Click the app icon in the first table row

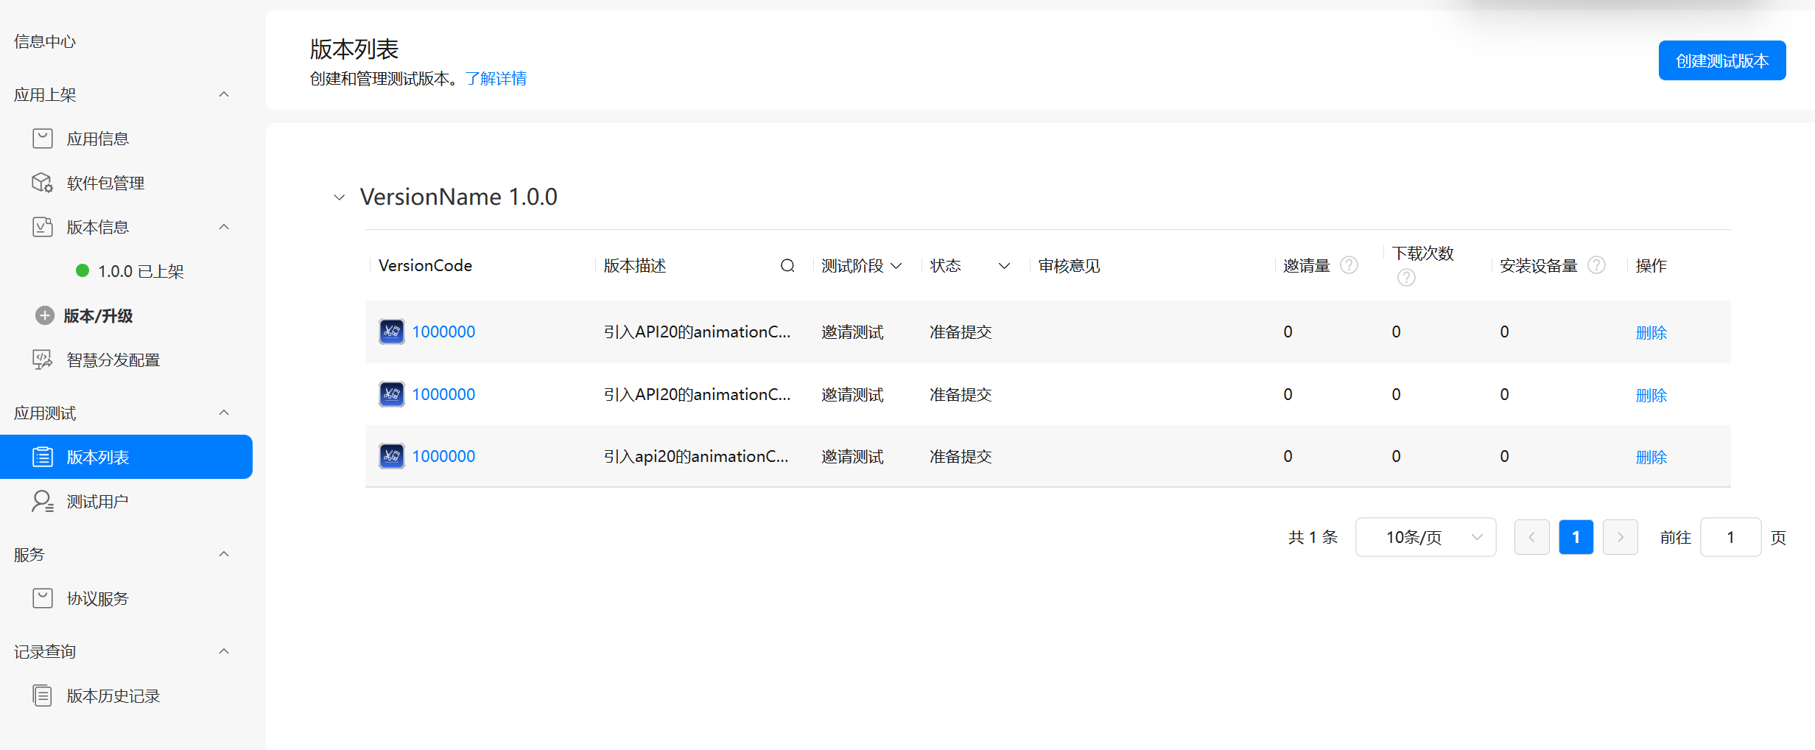[391, 332]
